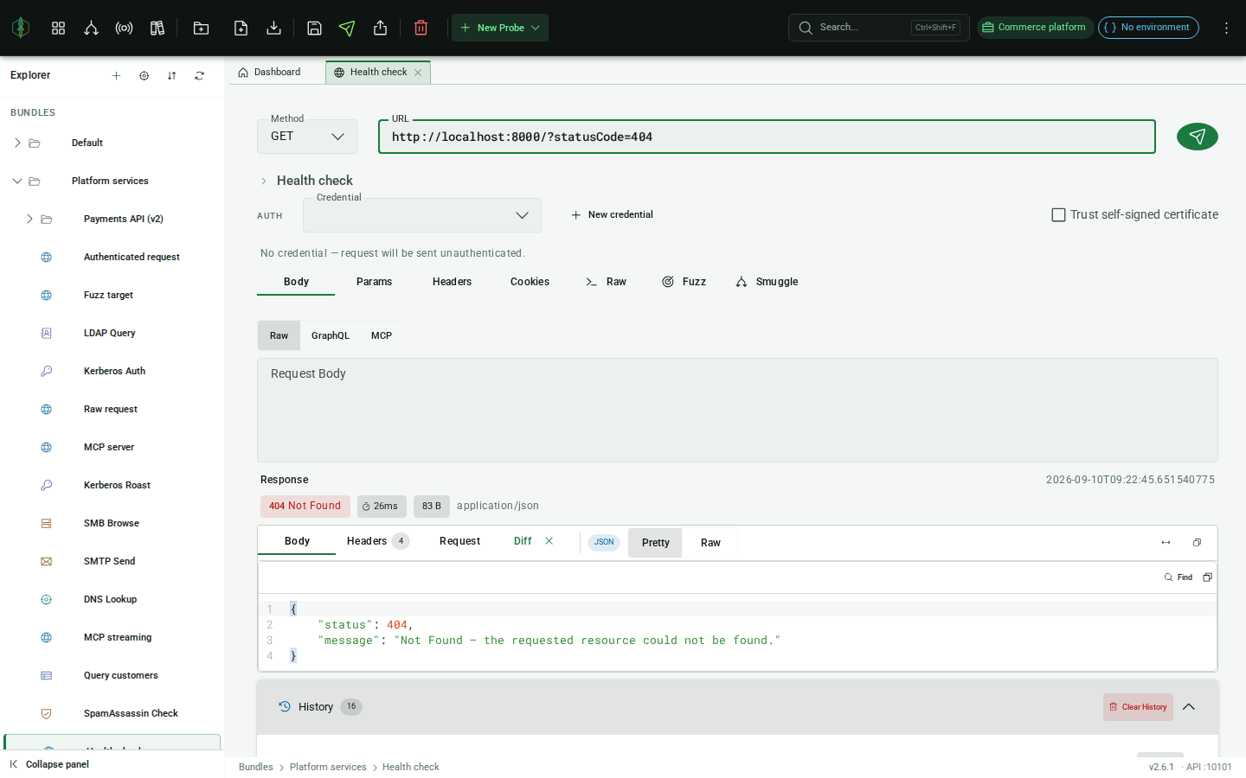
Task: Open the Params request tab
Action: coord(374,282)
